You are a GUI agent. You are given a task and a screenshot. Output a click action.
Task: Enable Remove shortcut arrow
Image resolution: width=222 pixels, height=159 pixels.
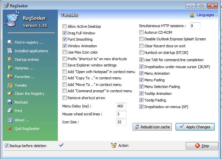[x=64, y=98]
